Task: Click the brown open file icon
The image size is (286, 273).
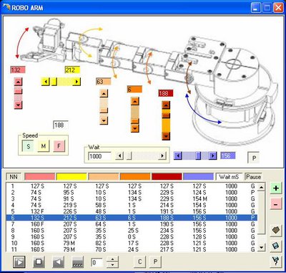Action: (276, 230)
